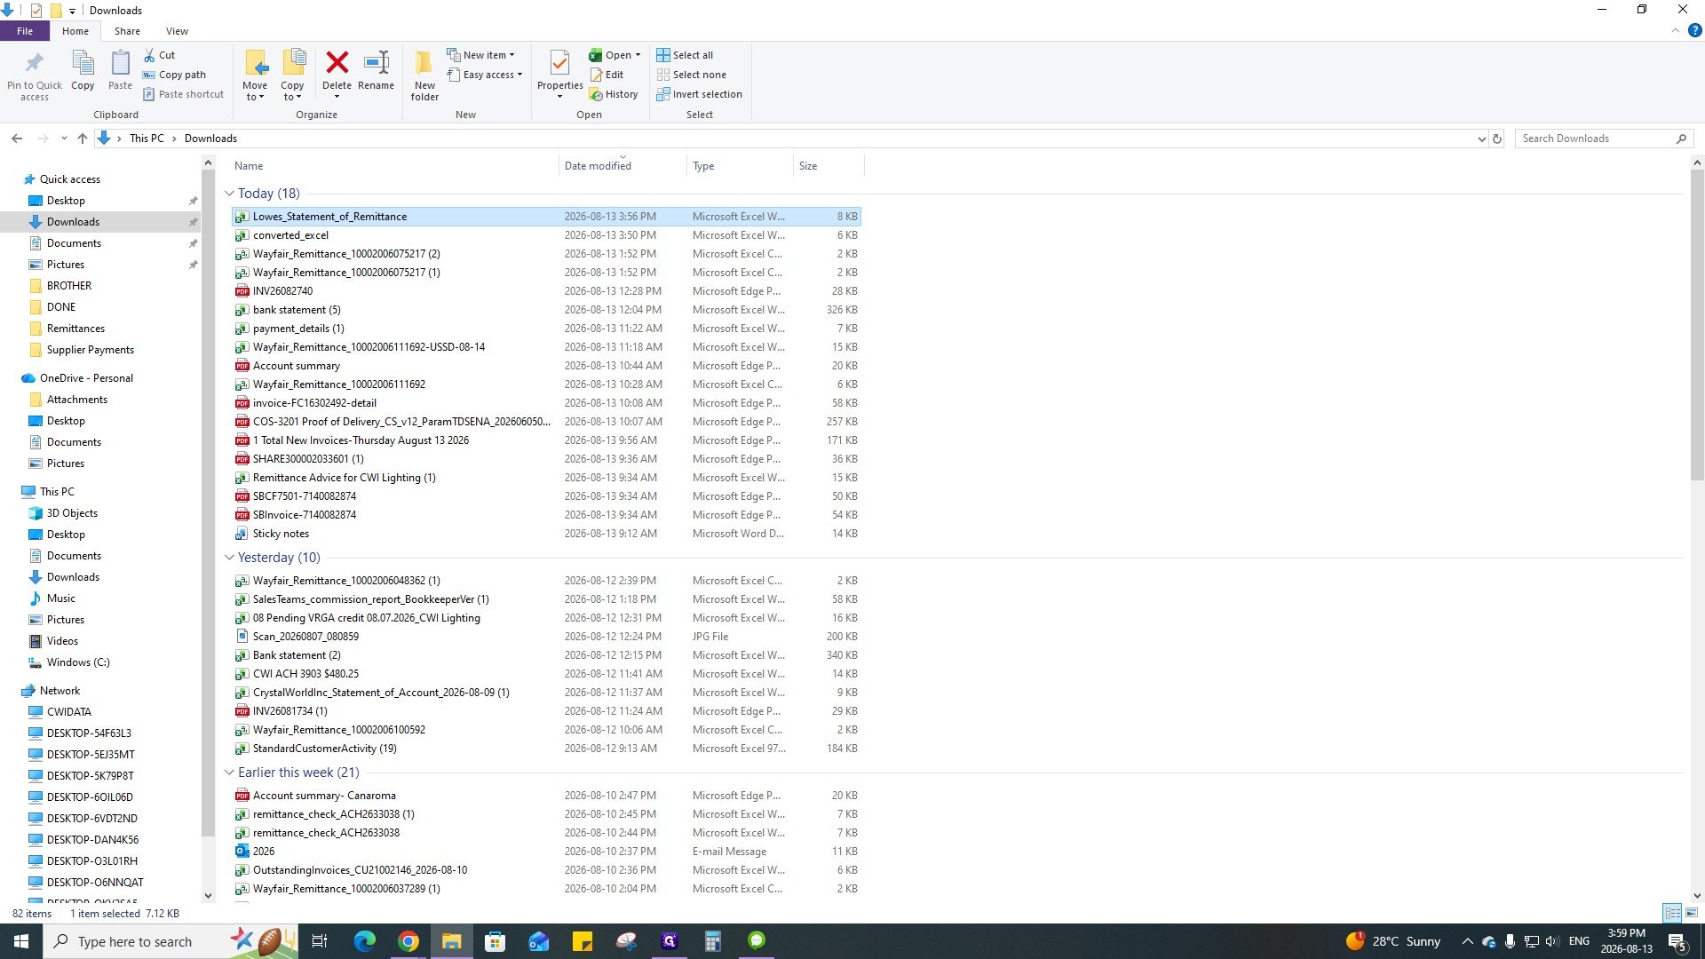Sort files by Type column
This screenshot has width=1705, height=959.
point(741,166)
